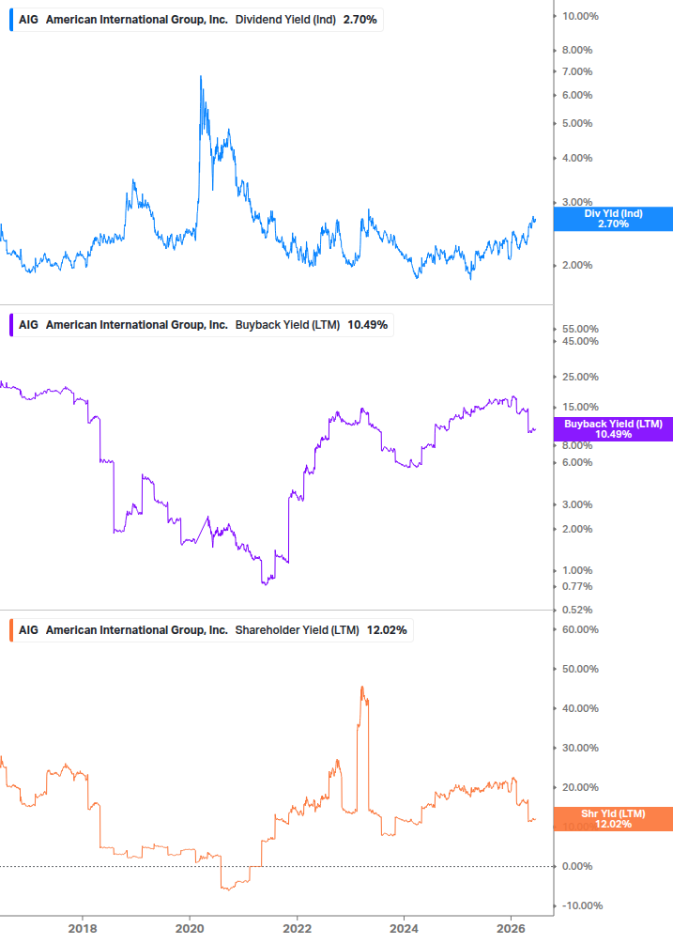The image size is (673, 944).
Task: Click the 2020 label on the time axis
Action: pyautogui.click(x=190, y=928)
